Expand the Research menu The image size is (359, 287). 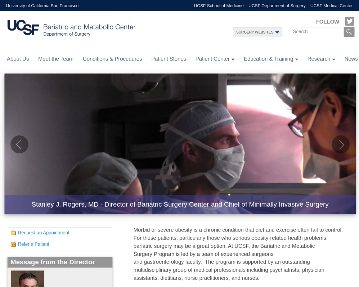point(321,59)
